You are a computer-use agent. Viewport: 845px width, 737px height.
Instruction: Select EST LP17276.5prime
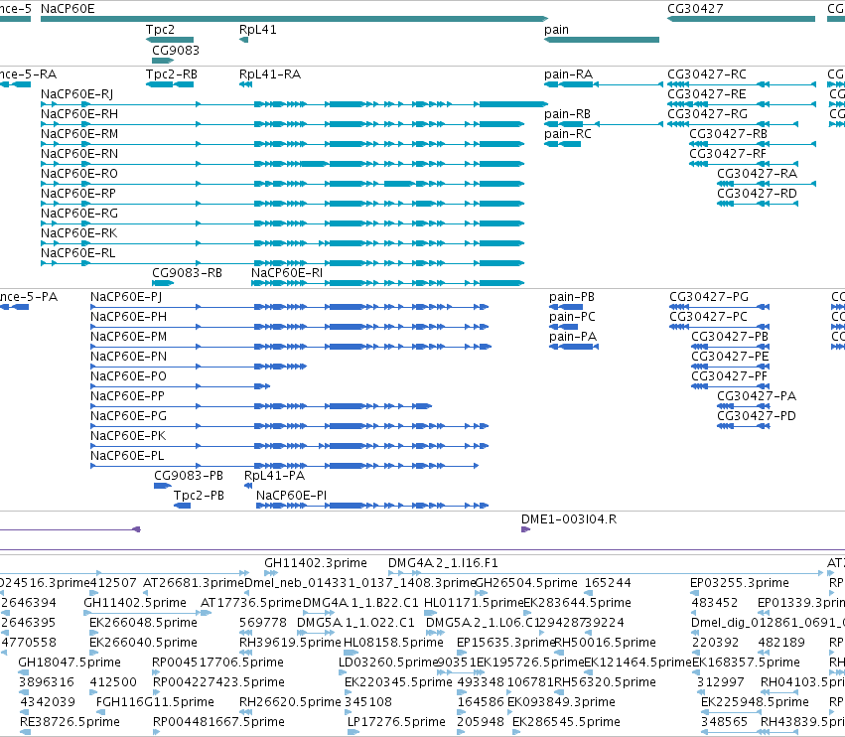[396, 722]
